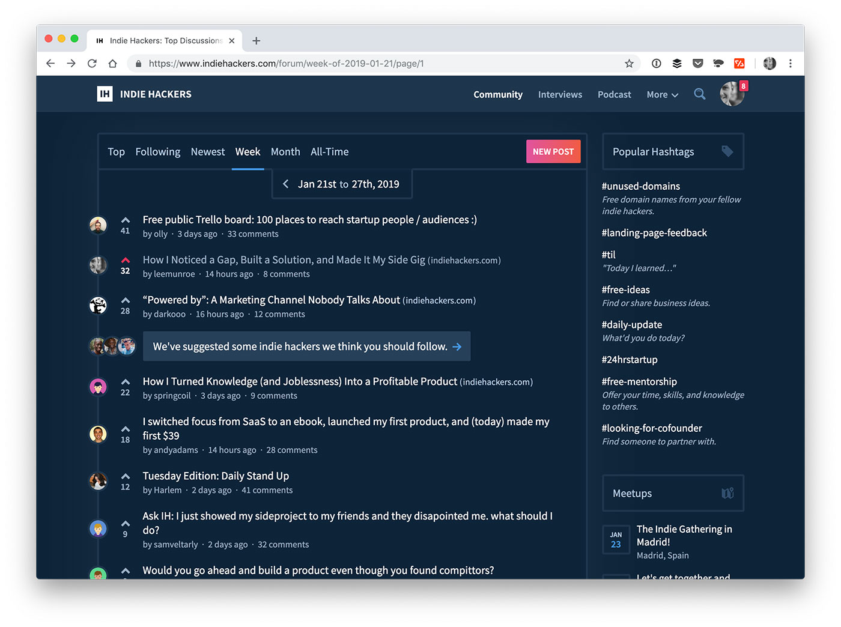Open Powered by Marketing Channel post
The width and height of the screenshot is (841, 627).
[x=271, y=300]
